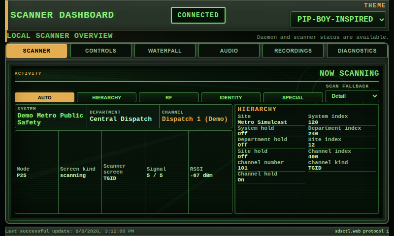
Task: Open the AUDIO tab
Action: click(x=229, y=51)
